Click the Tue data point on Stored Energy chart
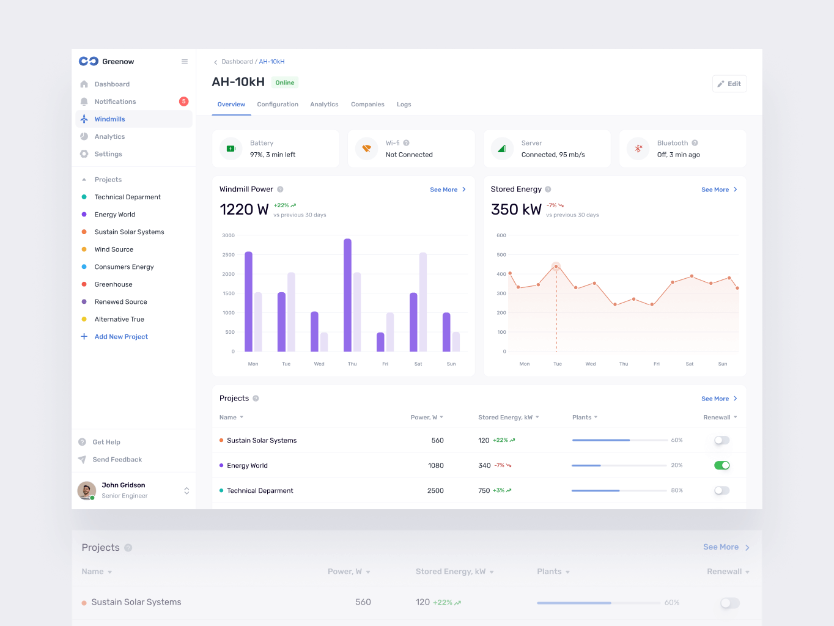834x626 pixels. (x=556, y=267)
